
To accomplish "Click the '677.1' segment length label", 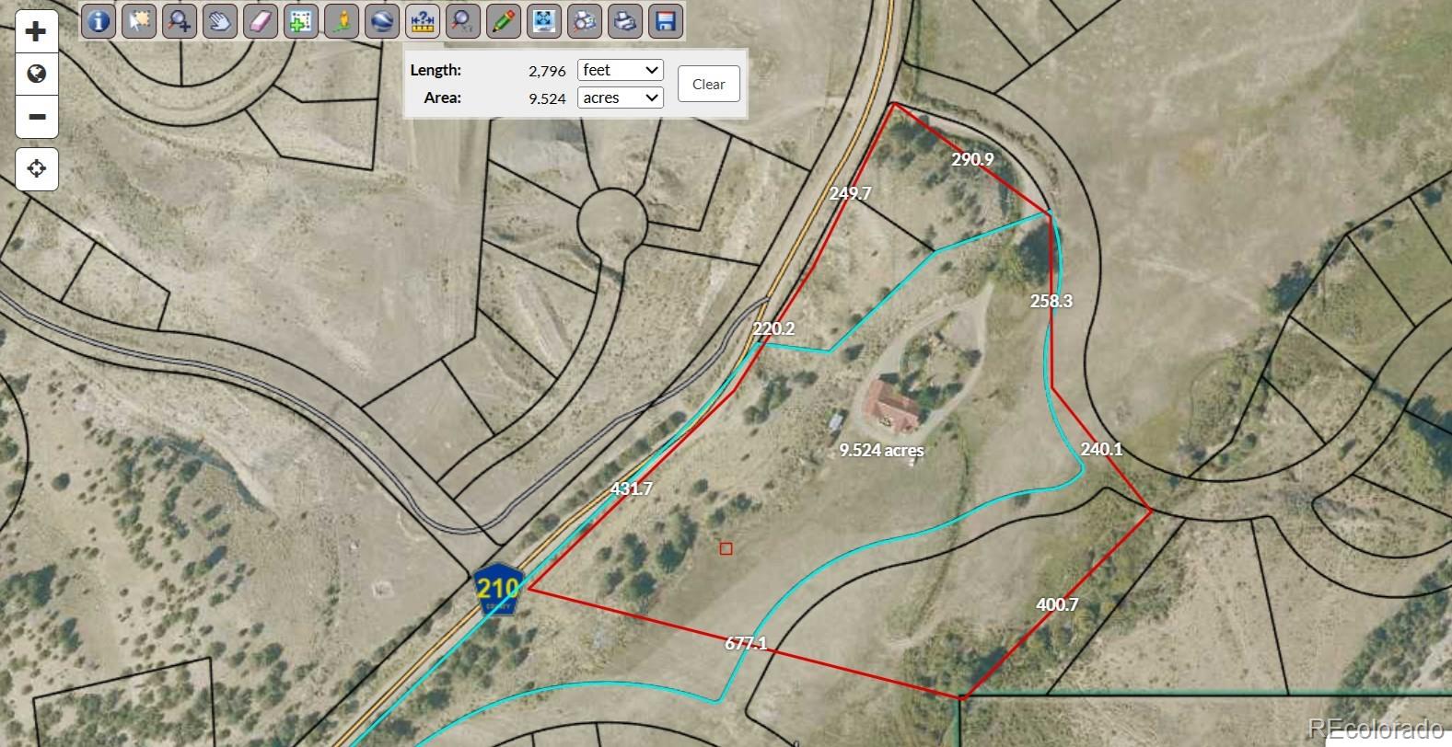I will (746, 644).
